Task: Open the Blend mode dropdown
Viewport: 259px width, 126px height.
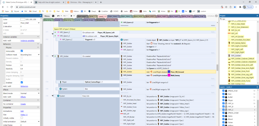Action: (30, 93)
